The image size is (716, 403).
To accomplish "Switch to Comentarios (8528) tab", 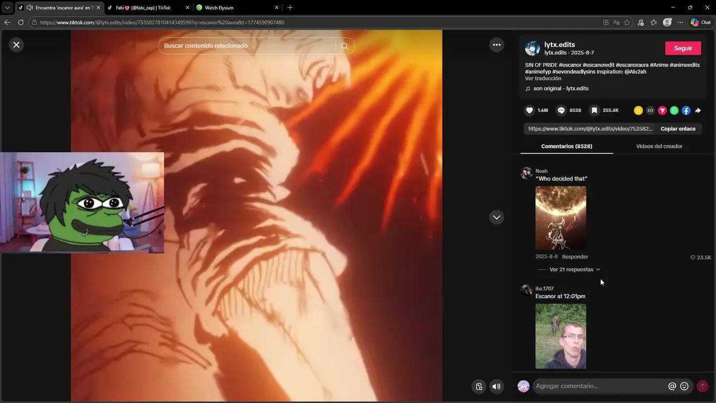I will (567, 146).
